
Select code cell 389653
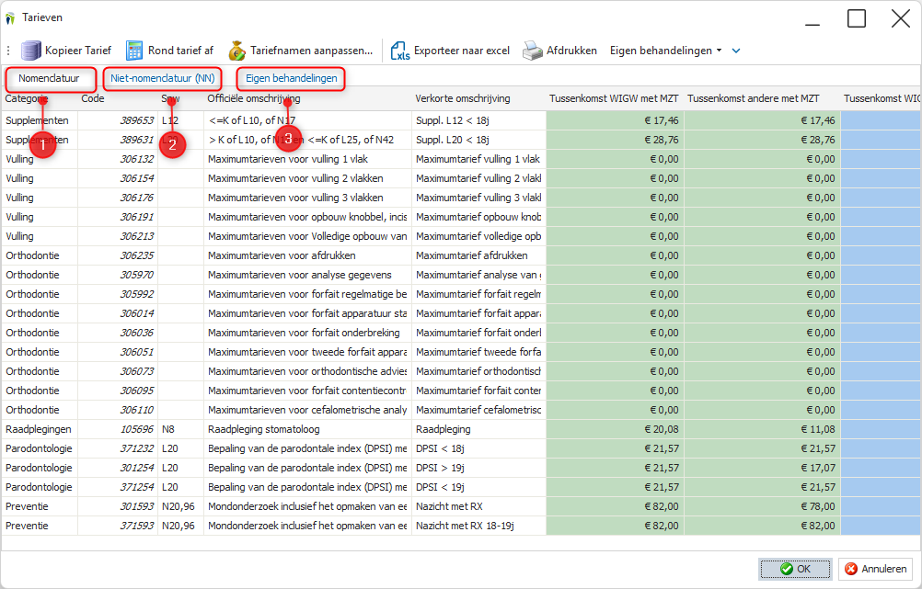tap(118, 120)
